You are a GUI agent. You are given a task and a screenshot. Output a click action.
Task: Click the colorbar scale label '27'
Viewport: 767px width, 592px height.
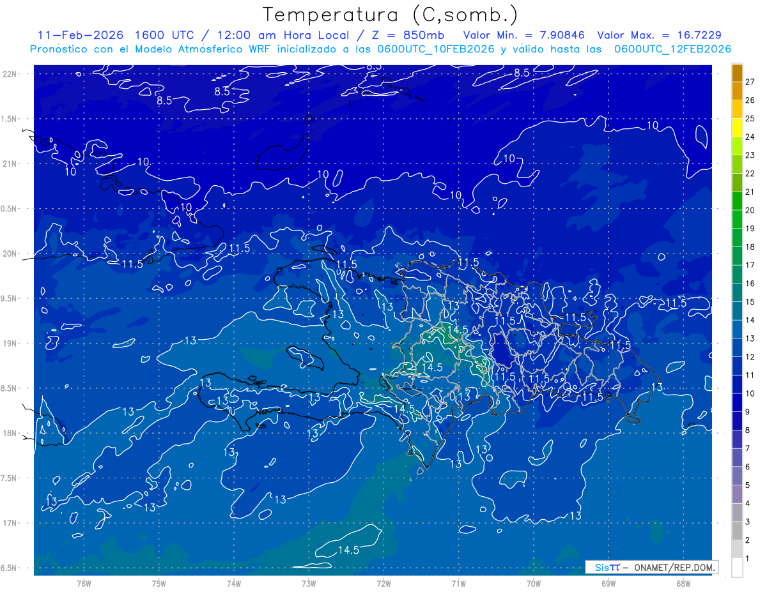pyautogui.click(x=750, y=82)
